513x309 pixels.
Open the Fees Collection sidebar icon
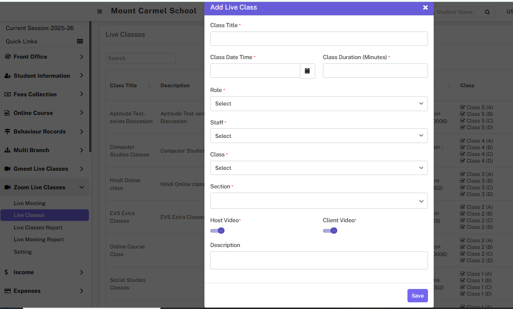click(x=7, y=94)
